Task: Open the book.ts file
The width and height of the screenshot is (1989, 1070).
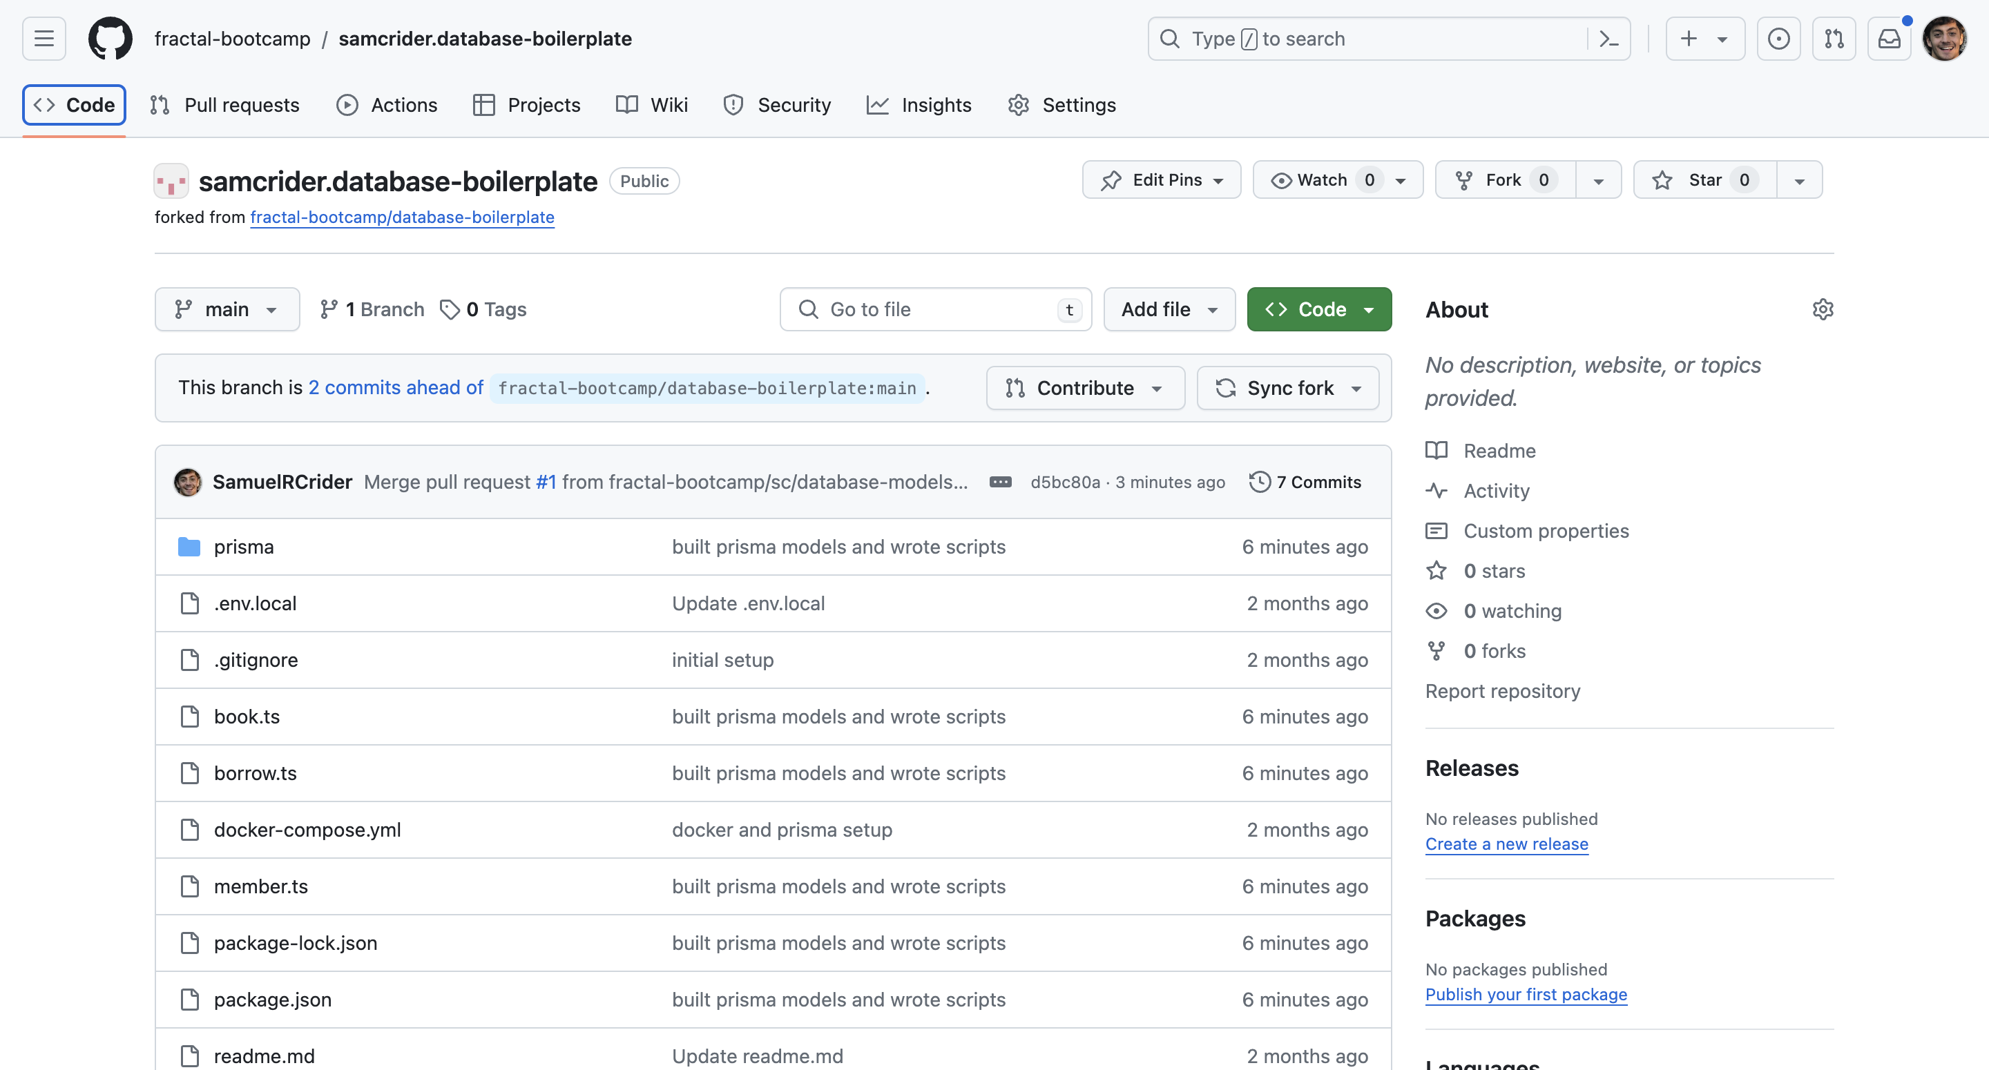Action: (247, 717)
